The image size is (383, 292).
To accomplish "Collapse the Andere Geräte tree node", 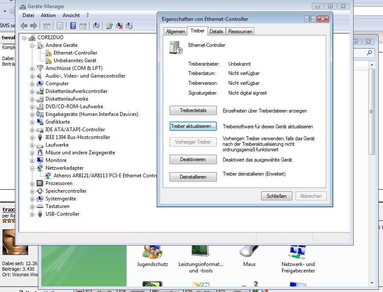I will point(32,45).
